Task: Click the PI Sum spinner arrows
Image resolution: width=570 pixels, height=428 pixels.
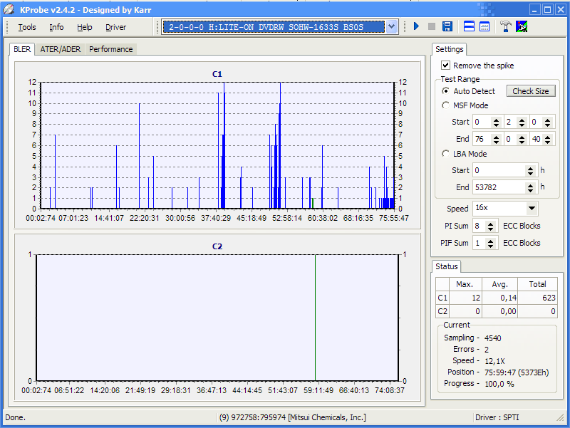Action: pyautogui.click(x=491, y=226)
